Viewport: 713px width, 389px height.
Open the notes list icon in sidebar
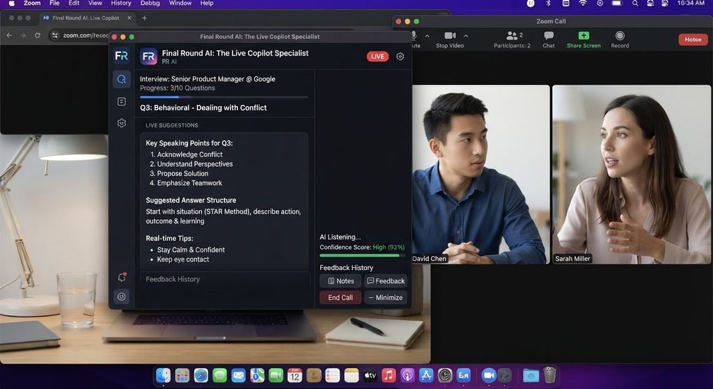pos(121,102)
